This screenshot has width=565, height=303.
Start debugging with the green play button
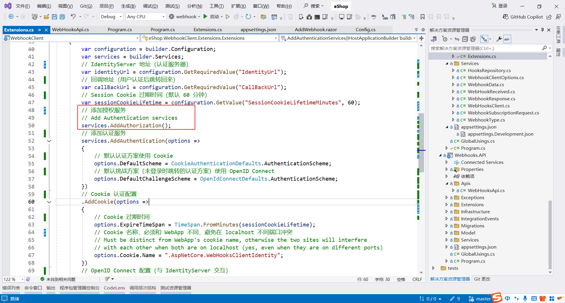205,16
